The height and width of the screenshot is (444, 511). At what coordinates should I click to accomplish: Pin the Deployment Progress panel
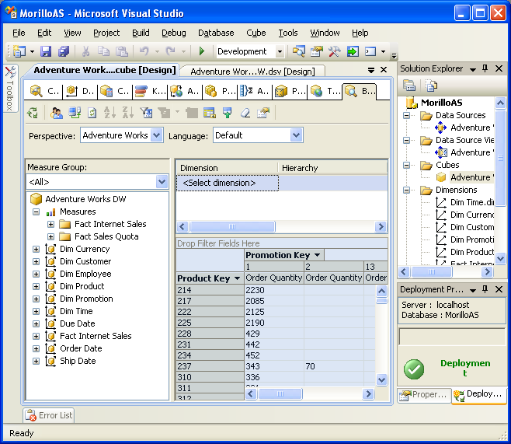[485, 289]
